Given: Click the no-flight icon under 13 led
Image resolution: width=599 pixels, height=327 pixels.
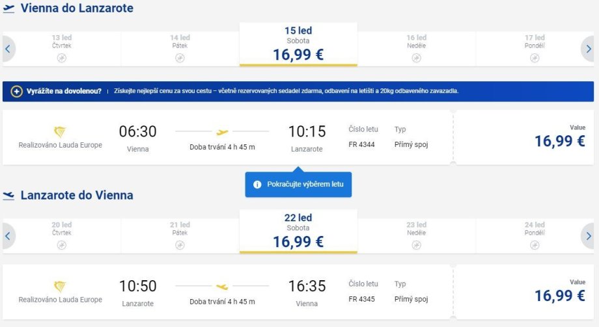Looking at the screenshot, I should tap(62, 58).
